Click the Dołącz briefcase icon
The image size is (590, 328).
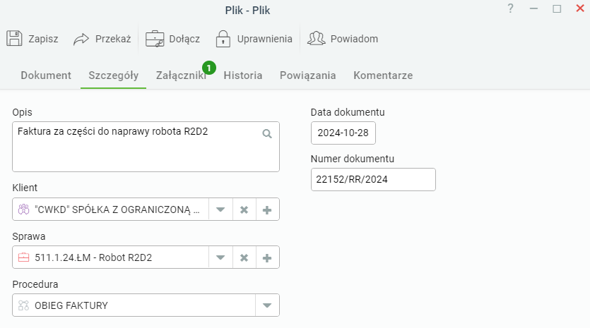pyautogui.click(x=155, y=39)
